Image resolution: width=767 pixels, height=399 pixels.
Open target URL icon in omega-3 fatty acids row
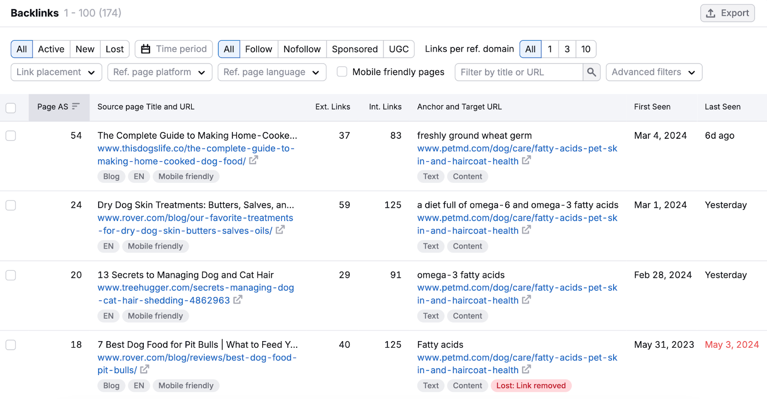(526, 300)
